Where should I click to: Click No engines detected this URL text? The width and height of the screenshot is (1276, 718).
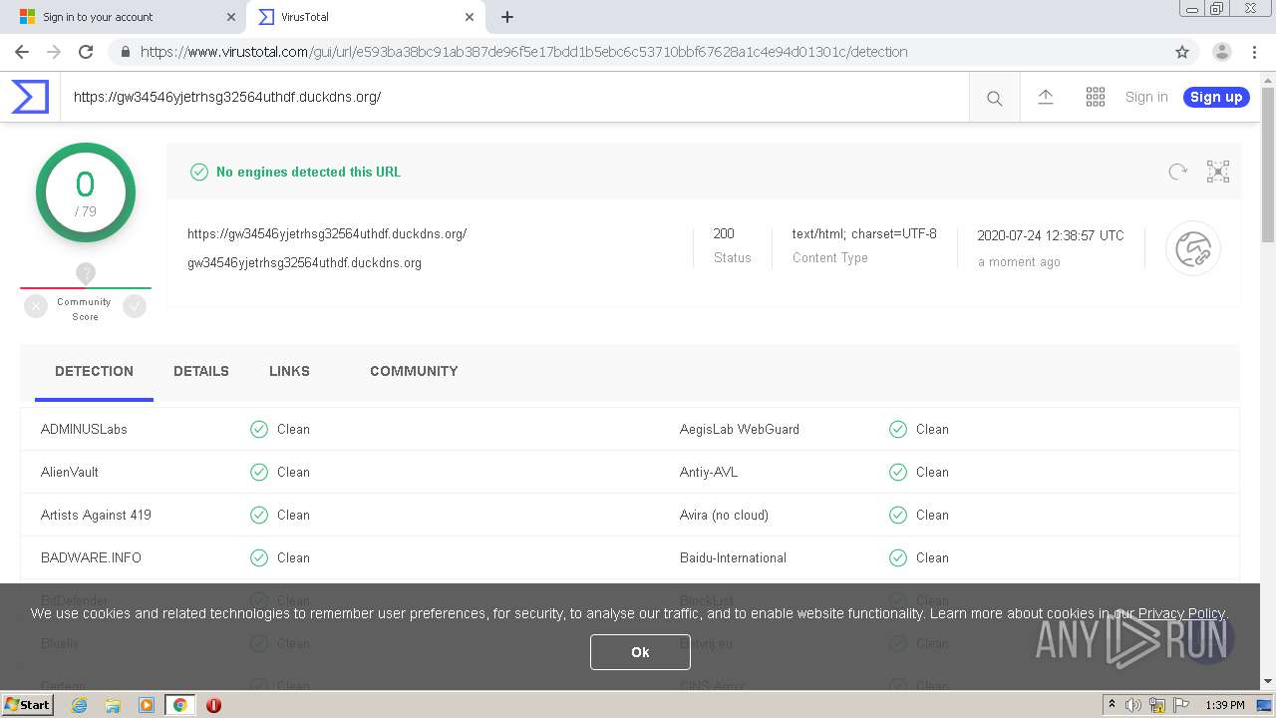308,172
